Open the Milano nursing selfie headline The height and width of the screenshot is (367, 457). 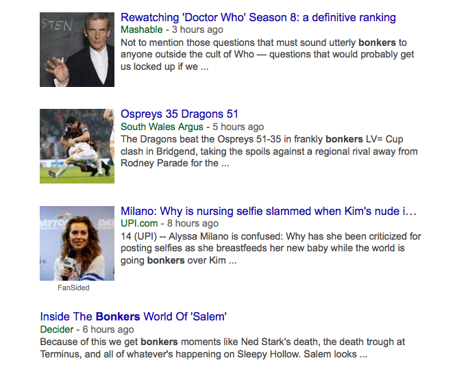tap(269, 212)
